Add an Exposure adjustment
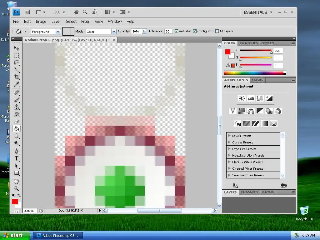 269,98
